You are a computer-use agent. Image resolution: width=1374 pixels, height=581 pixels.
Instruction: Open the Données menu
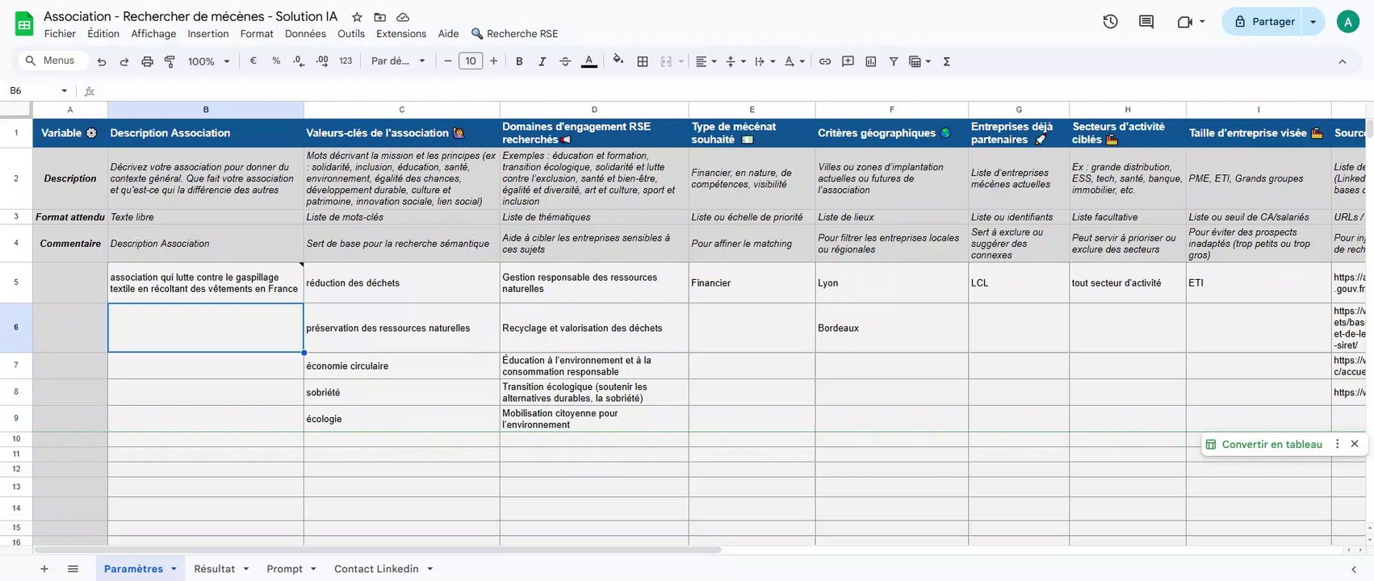click(305, 34)
